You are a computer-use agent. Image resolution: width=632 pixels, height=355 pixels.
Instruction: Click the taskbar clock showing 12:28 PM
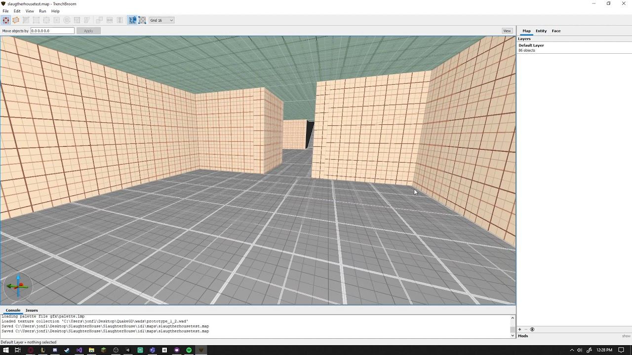[604, 350]
